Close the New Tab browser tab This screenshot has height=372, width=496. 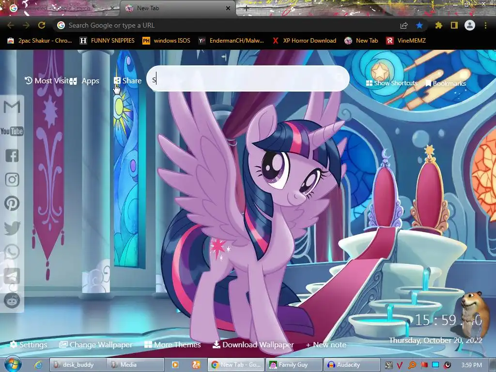[x=228, y=8]
